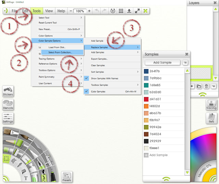Click the Add Sample button in Samples panel

(162, 63)
